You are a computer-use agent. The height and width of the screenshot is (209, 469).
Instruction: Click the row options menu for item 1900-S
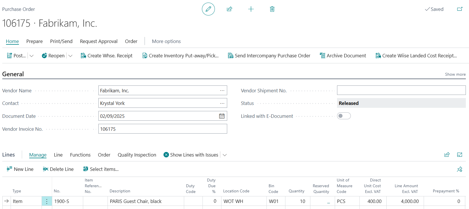click(47, 201)
